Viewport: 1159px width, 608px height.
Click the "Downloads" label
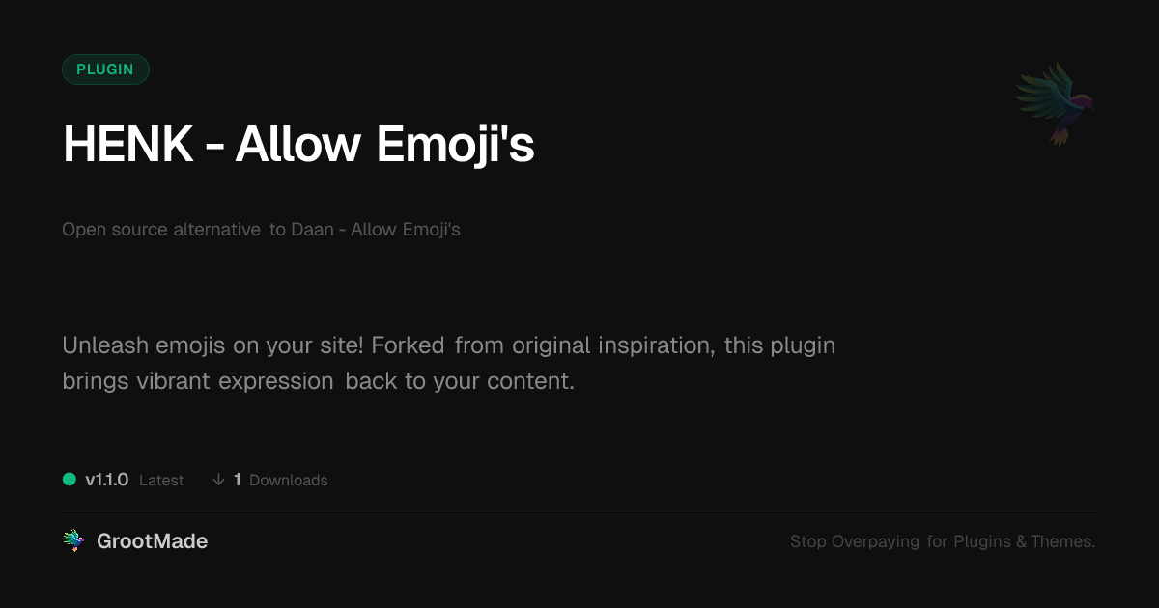coord(288,481)
